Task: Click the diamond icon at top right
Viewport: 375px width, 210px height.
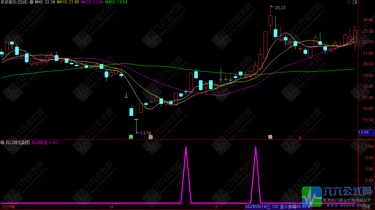Action: click(x=349, y=2)
